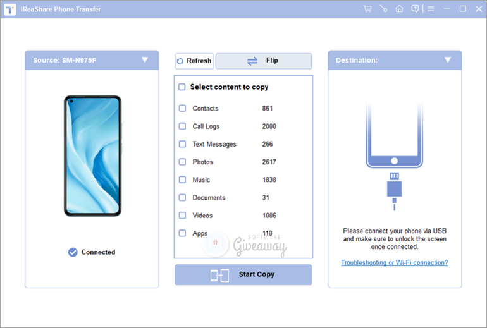Click the Start Copy button
Image resolution: width=487 pixels, height=328 pixels.
click(x=244, y=275)
